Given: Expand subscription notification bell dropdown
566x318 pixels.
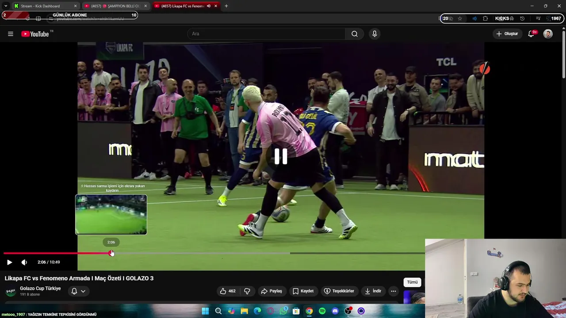Looking at the screenshot, I should pos(78,291).
